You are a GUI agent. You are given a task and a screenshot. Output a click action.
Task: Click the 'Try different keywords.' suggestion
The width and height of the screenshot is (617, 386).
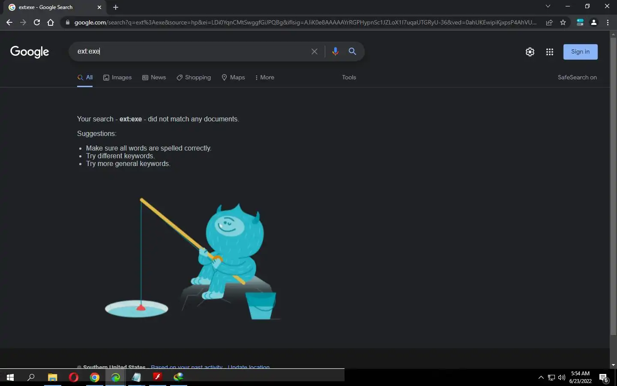click(120, 156)
